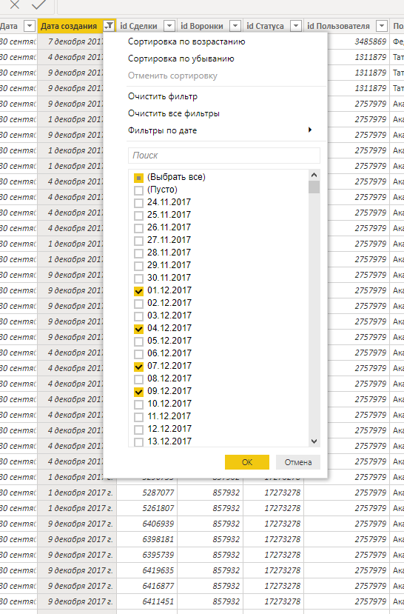Viewport: 404px width, 614px height.
Task: Select the id Сделки column header
Action: click(x=138, y=26)
